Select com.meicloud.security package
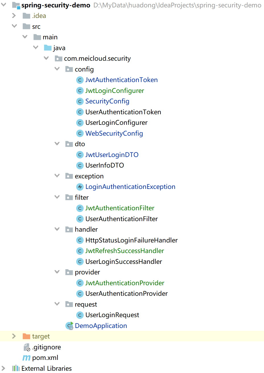 (x=97, y=59)
